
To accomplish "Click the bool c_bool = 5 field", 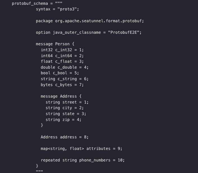I will click(60, 73).
